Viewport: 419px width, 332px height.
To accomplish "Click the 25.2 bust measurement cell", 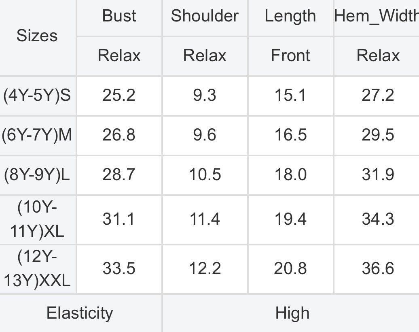I will pyautogui.click(x=119, y=96).
